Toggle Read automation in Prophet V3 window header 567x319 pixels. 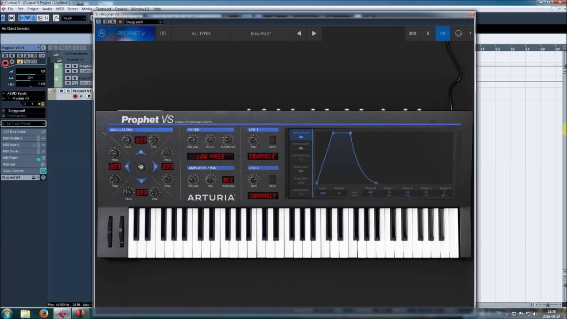106,22
